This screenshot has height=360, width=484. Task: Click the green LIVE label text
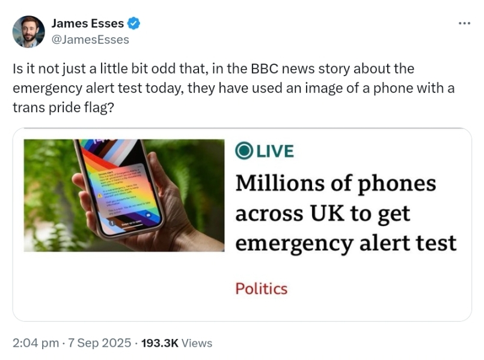(275, 151)
